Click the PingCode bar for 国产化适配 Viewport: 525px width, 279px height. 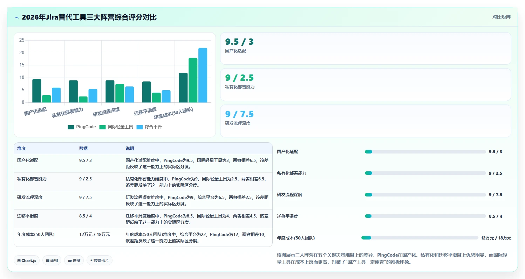pyautogui.click(x=37, y=91)
